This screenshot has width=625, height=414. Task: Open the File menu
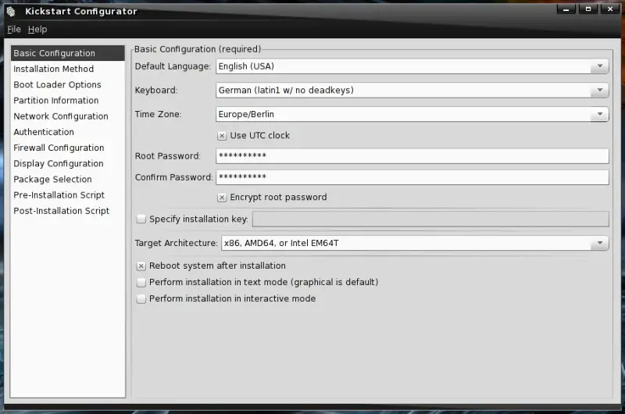click(x=14, y=30)
